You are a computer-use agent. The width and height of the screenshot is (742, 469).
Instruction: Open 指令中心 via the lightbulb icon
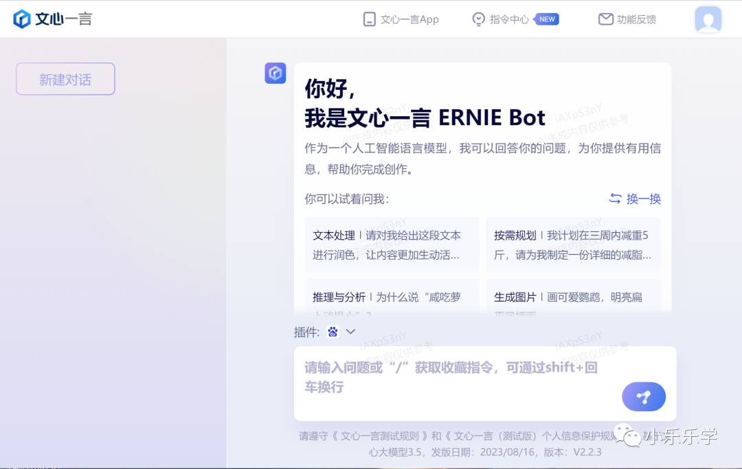[x=478, y=19]
